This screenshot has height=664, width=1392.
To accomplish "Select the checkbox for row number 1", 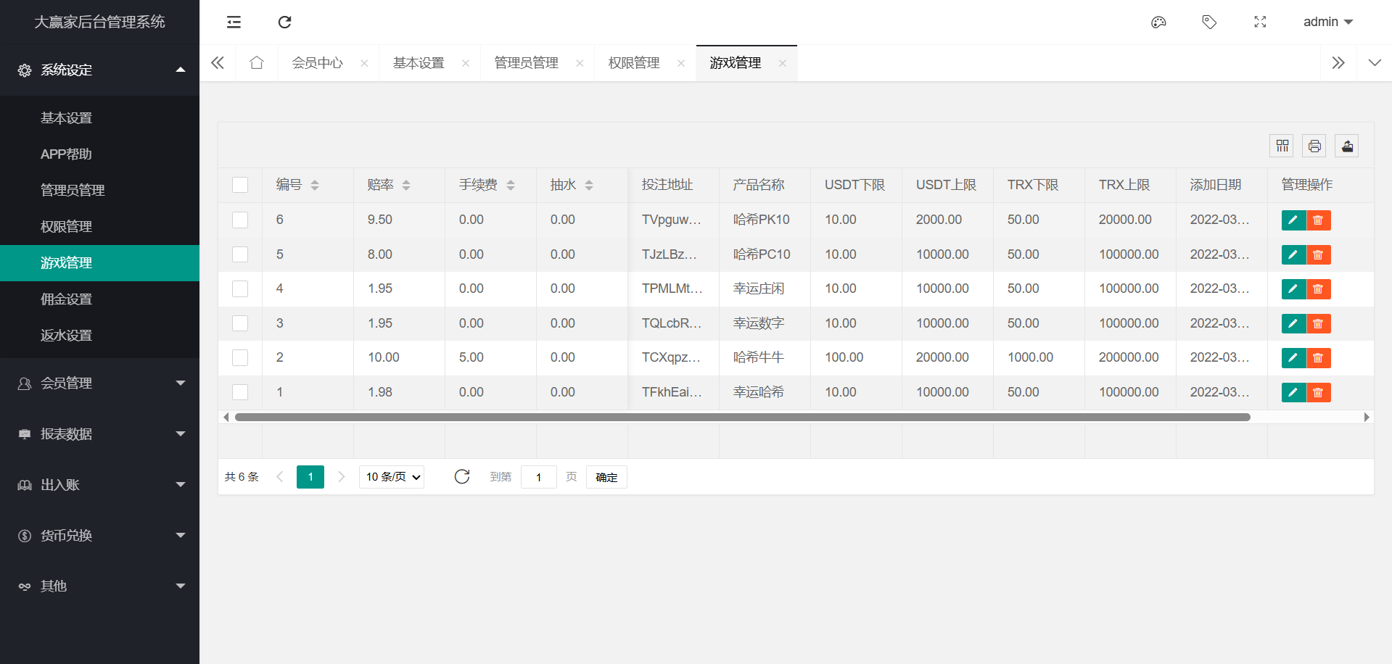I will [240, 392].
